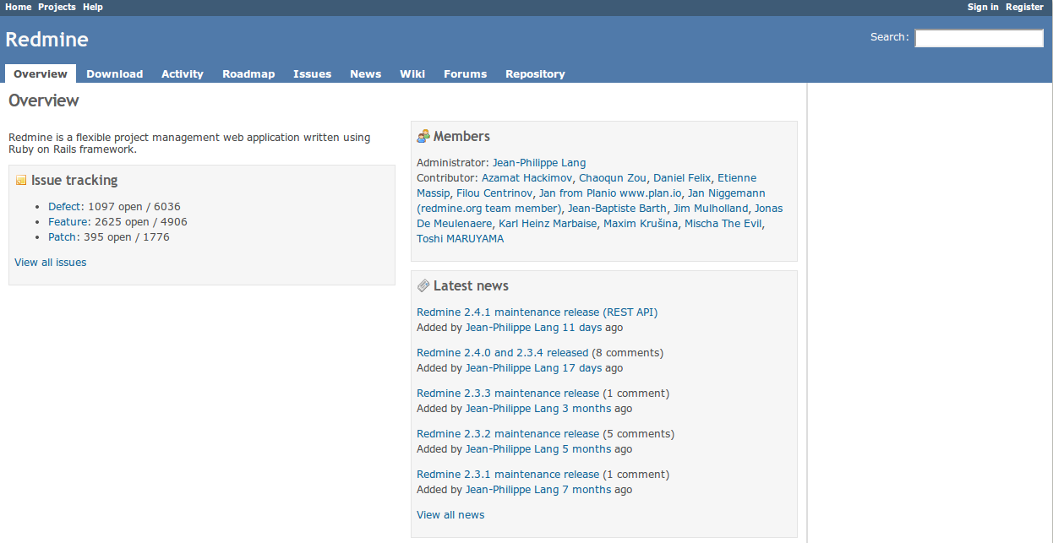Viewport: 1053px width, 543px height.
Task: Open Redmine 2.4.0 and 2.3.4 released news
Action: point(503,353)
